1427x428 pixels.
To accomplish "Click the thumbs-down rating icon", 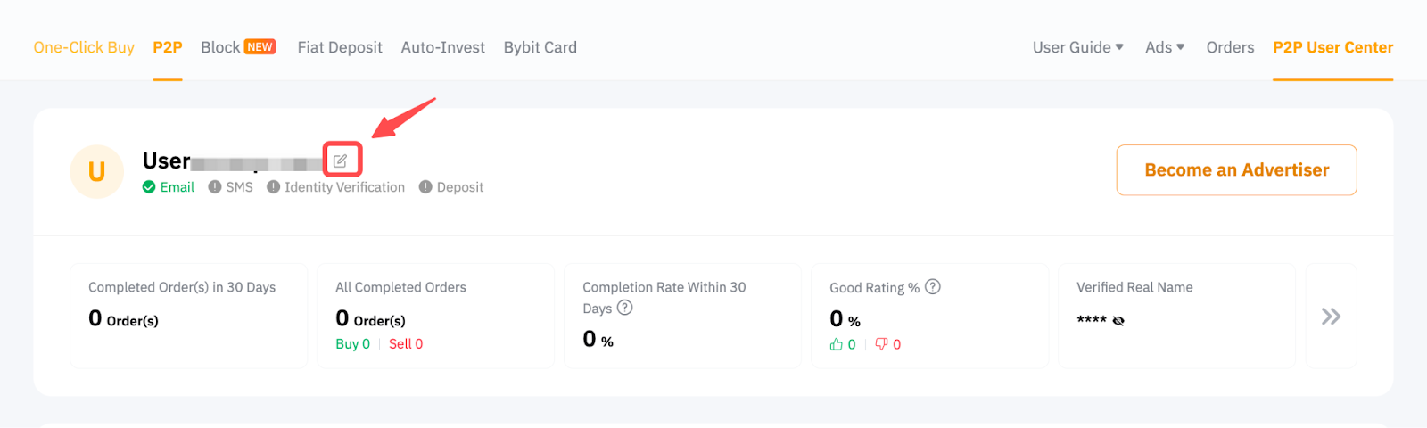I will (881, 344).
